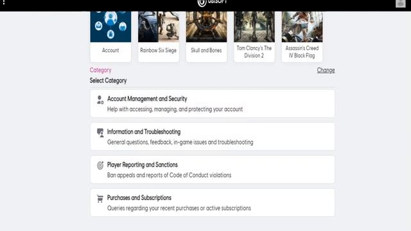The width and height of the screenshot is (411, 231).
Task: Choose Account Management and Security category
Action: (x=213, y=104)
